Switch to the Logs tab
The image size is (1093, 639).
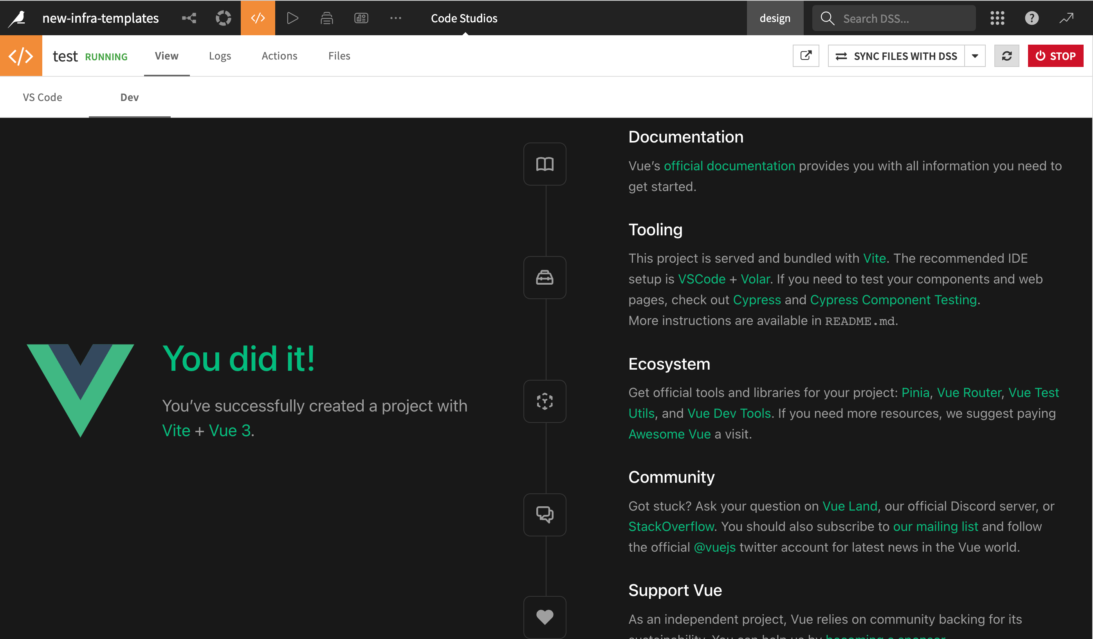[x=220, y=56]
